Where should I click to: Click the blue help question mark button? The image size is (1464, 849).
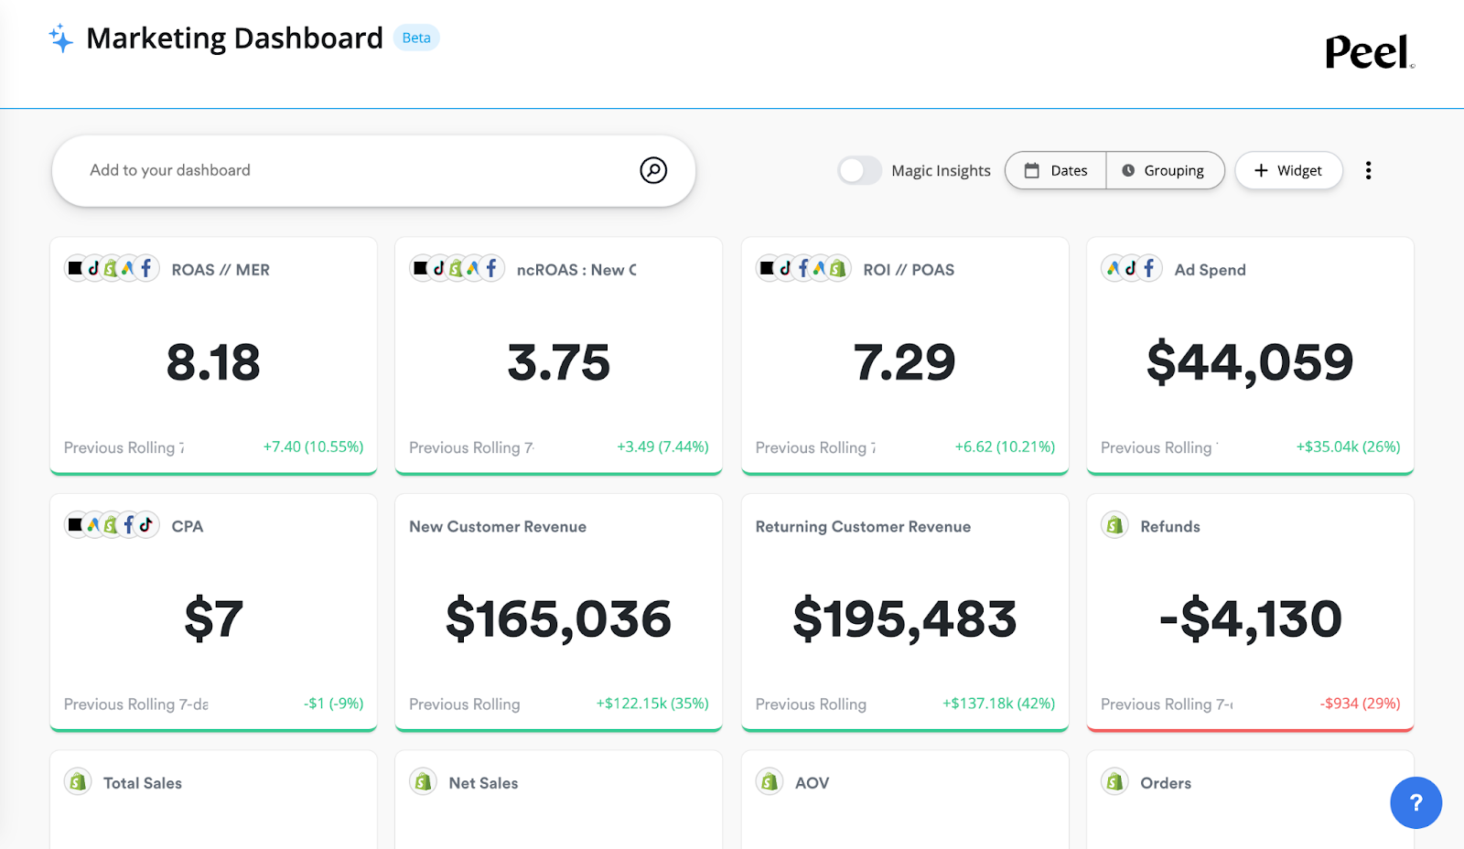pyautogui.click(x=1416, y=802)
